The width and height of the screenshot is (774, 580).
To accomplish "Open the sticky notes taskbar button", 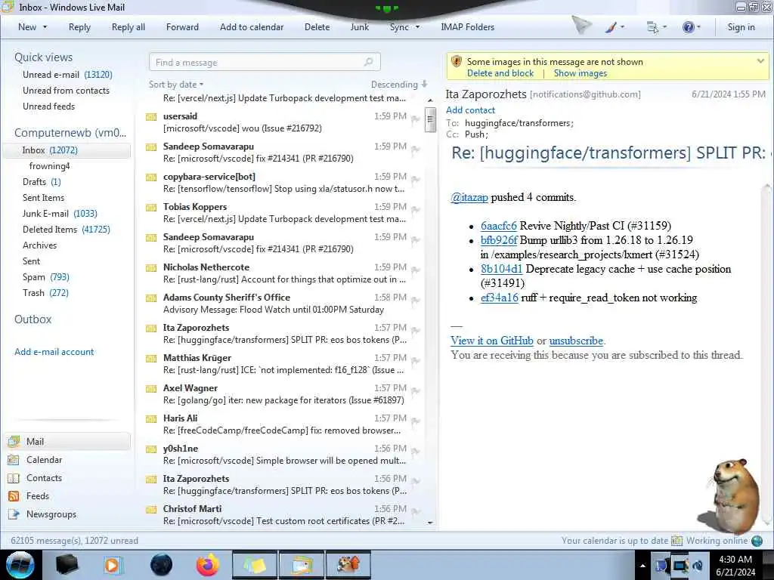I will 255,565.
